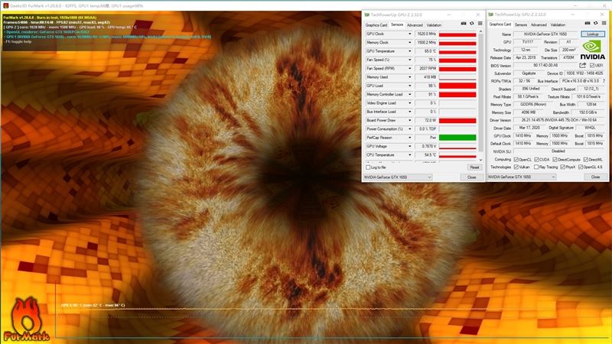Open GPU selector combo in Sensors window
612x344 pixels.
397,177
